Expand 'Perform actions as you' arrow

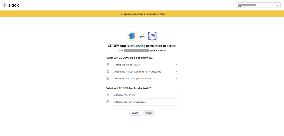(176, 95)
